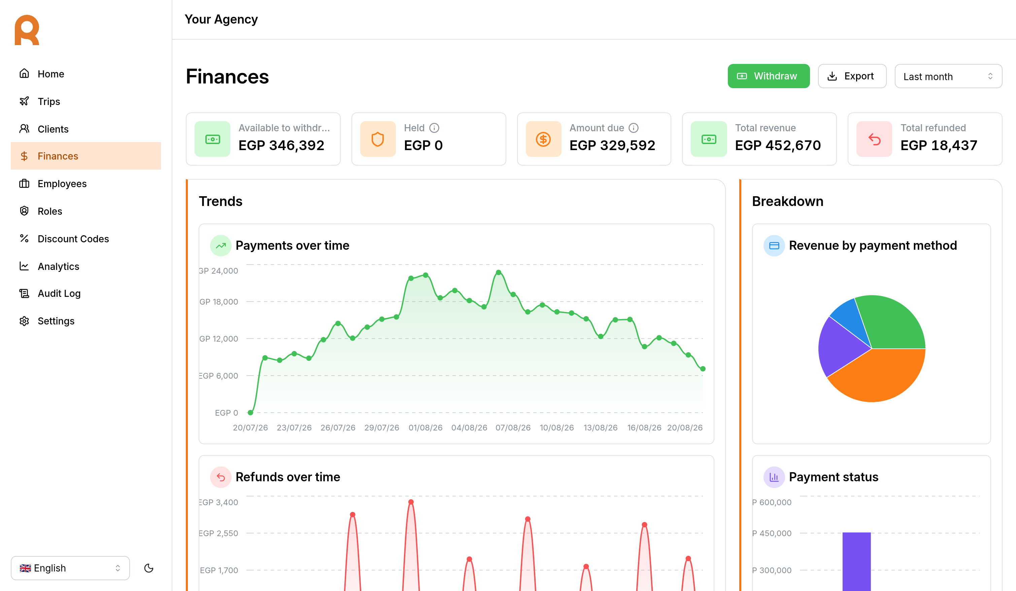Open the Analytics page

pyautogui.click(x=86, y=266)
